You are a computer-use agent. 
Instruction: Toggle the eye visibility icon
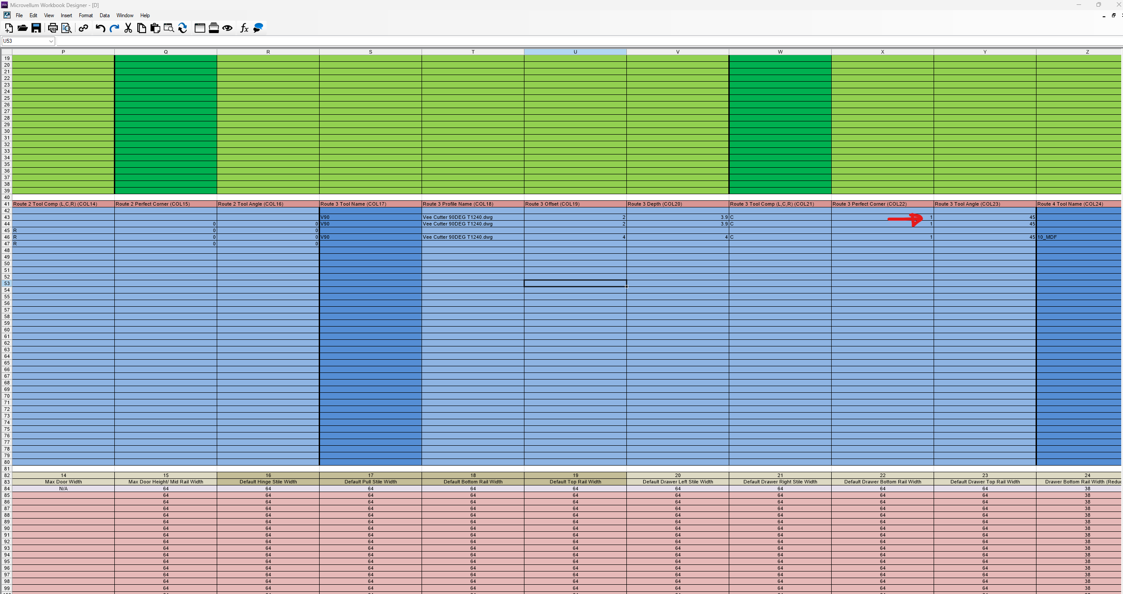coord(227,28)
